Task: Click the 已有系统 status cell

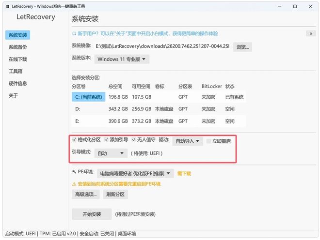Action: click(x=234, y=97)
